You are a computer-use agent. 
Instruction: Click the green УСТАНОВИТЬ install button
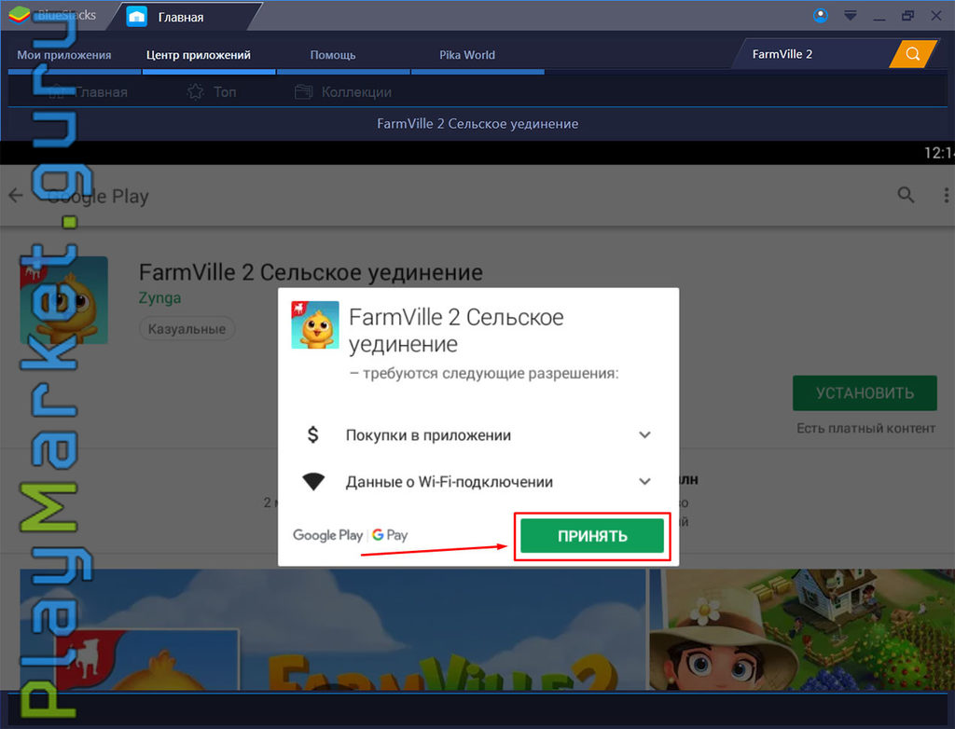coord(865,392)
